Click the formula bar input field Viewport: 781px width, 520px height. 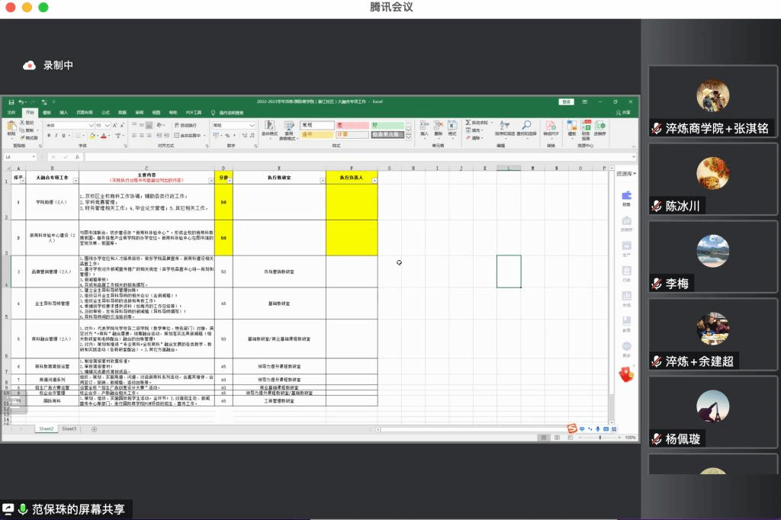[343, 156]
